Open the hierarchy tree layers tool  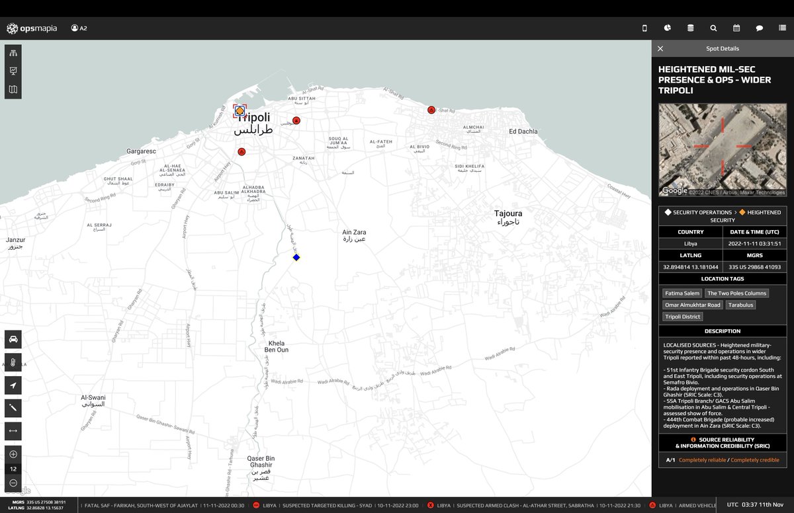pyautogui.click(x=13, y=54)
